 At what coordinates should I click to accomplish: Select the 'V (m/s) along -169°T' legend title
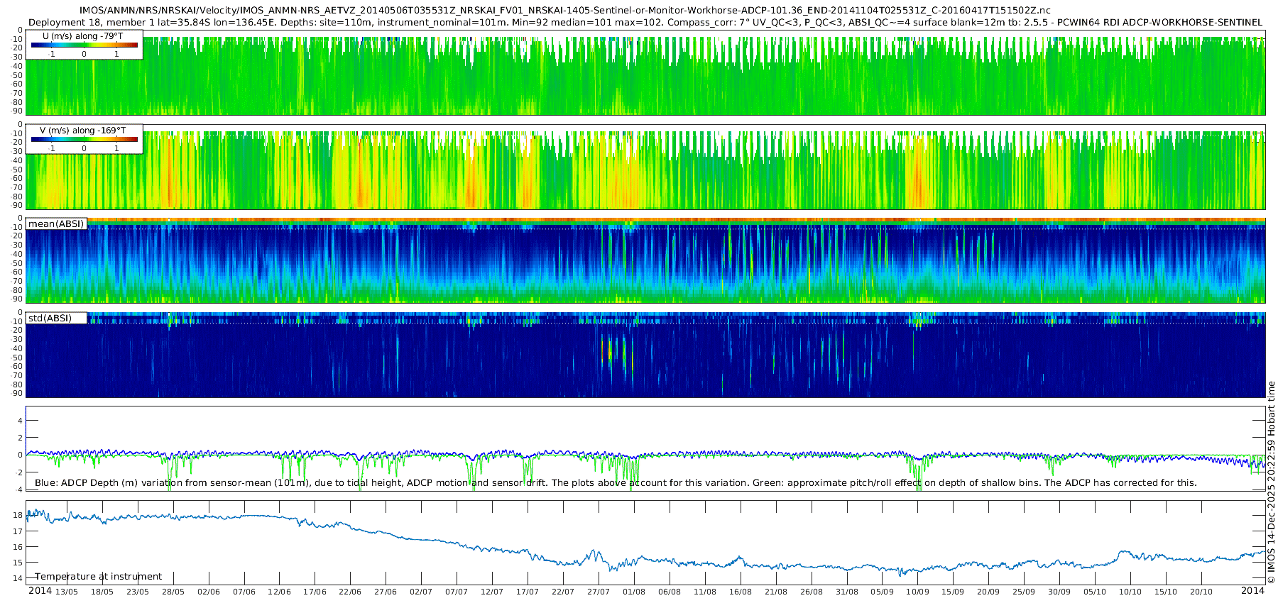[x=82, y=131]
